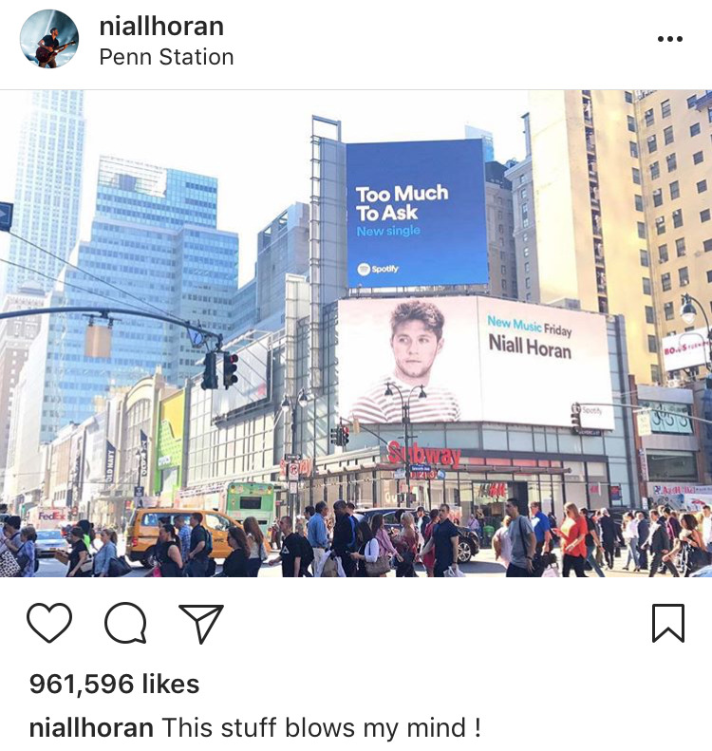Viewport: 712px width, 751px height.
Task: Tap the red Subway sign in the photo
Action: [x=424, y=454]
